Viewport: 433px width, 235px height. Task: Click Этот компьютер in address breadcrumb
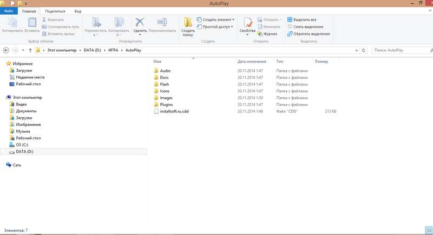coord(62,50)
